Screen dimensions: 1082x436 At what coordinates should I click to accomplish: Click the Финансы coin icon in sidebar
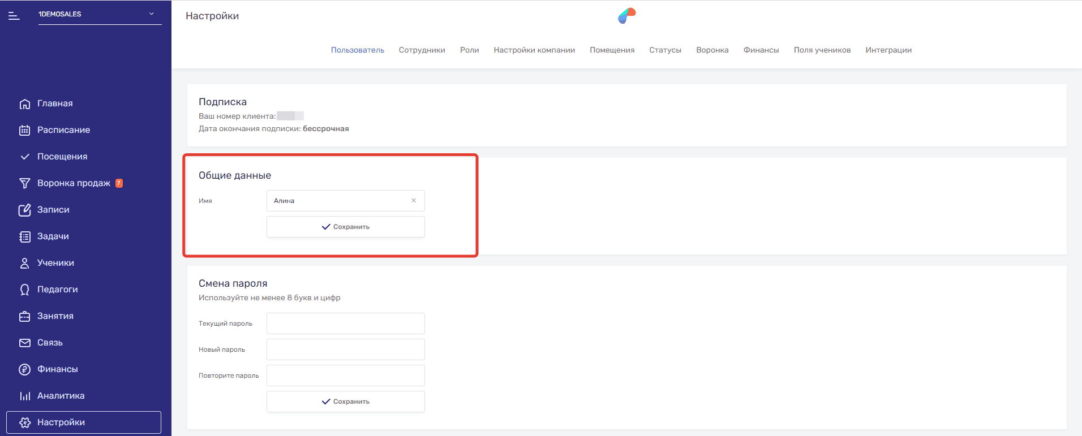tap(24, 369)
